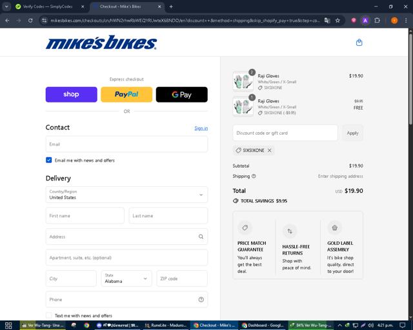Viewport: 413px width, 330px height.
Task: Click the translate page icon
Action: (327, 20)
